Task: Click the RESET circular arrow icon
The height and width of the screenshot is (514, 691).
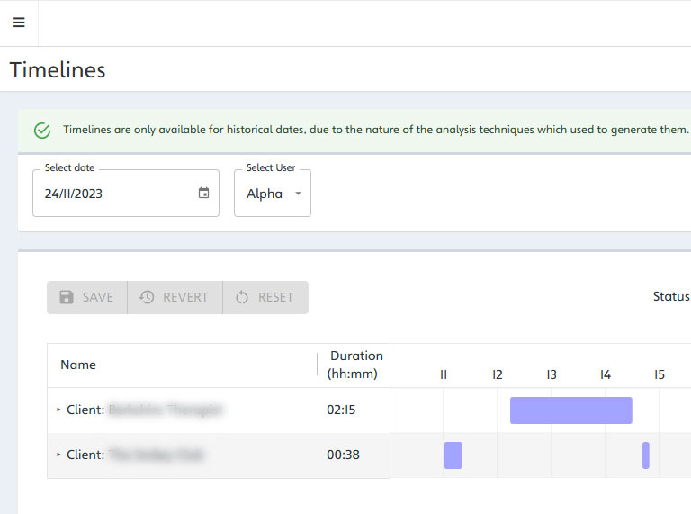Action: pyautogui.click(x=242, y=297)
